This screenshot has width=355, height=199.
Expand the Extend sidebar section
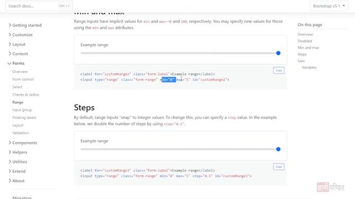(17, 171)
